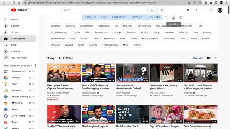Open Home in the sidebar
Image resolution: width=230 pixels, height=129 pixels.
click(18, 20)
